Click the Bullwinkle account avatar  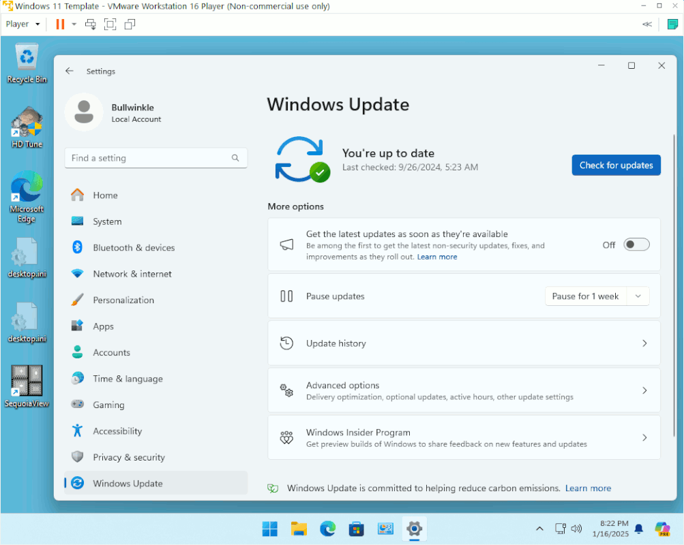coord(84,112)
